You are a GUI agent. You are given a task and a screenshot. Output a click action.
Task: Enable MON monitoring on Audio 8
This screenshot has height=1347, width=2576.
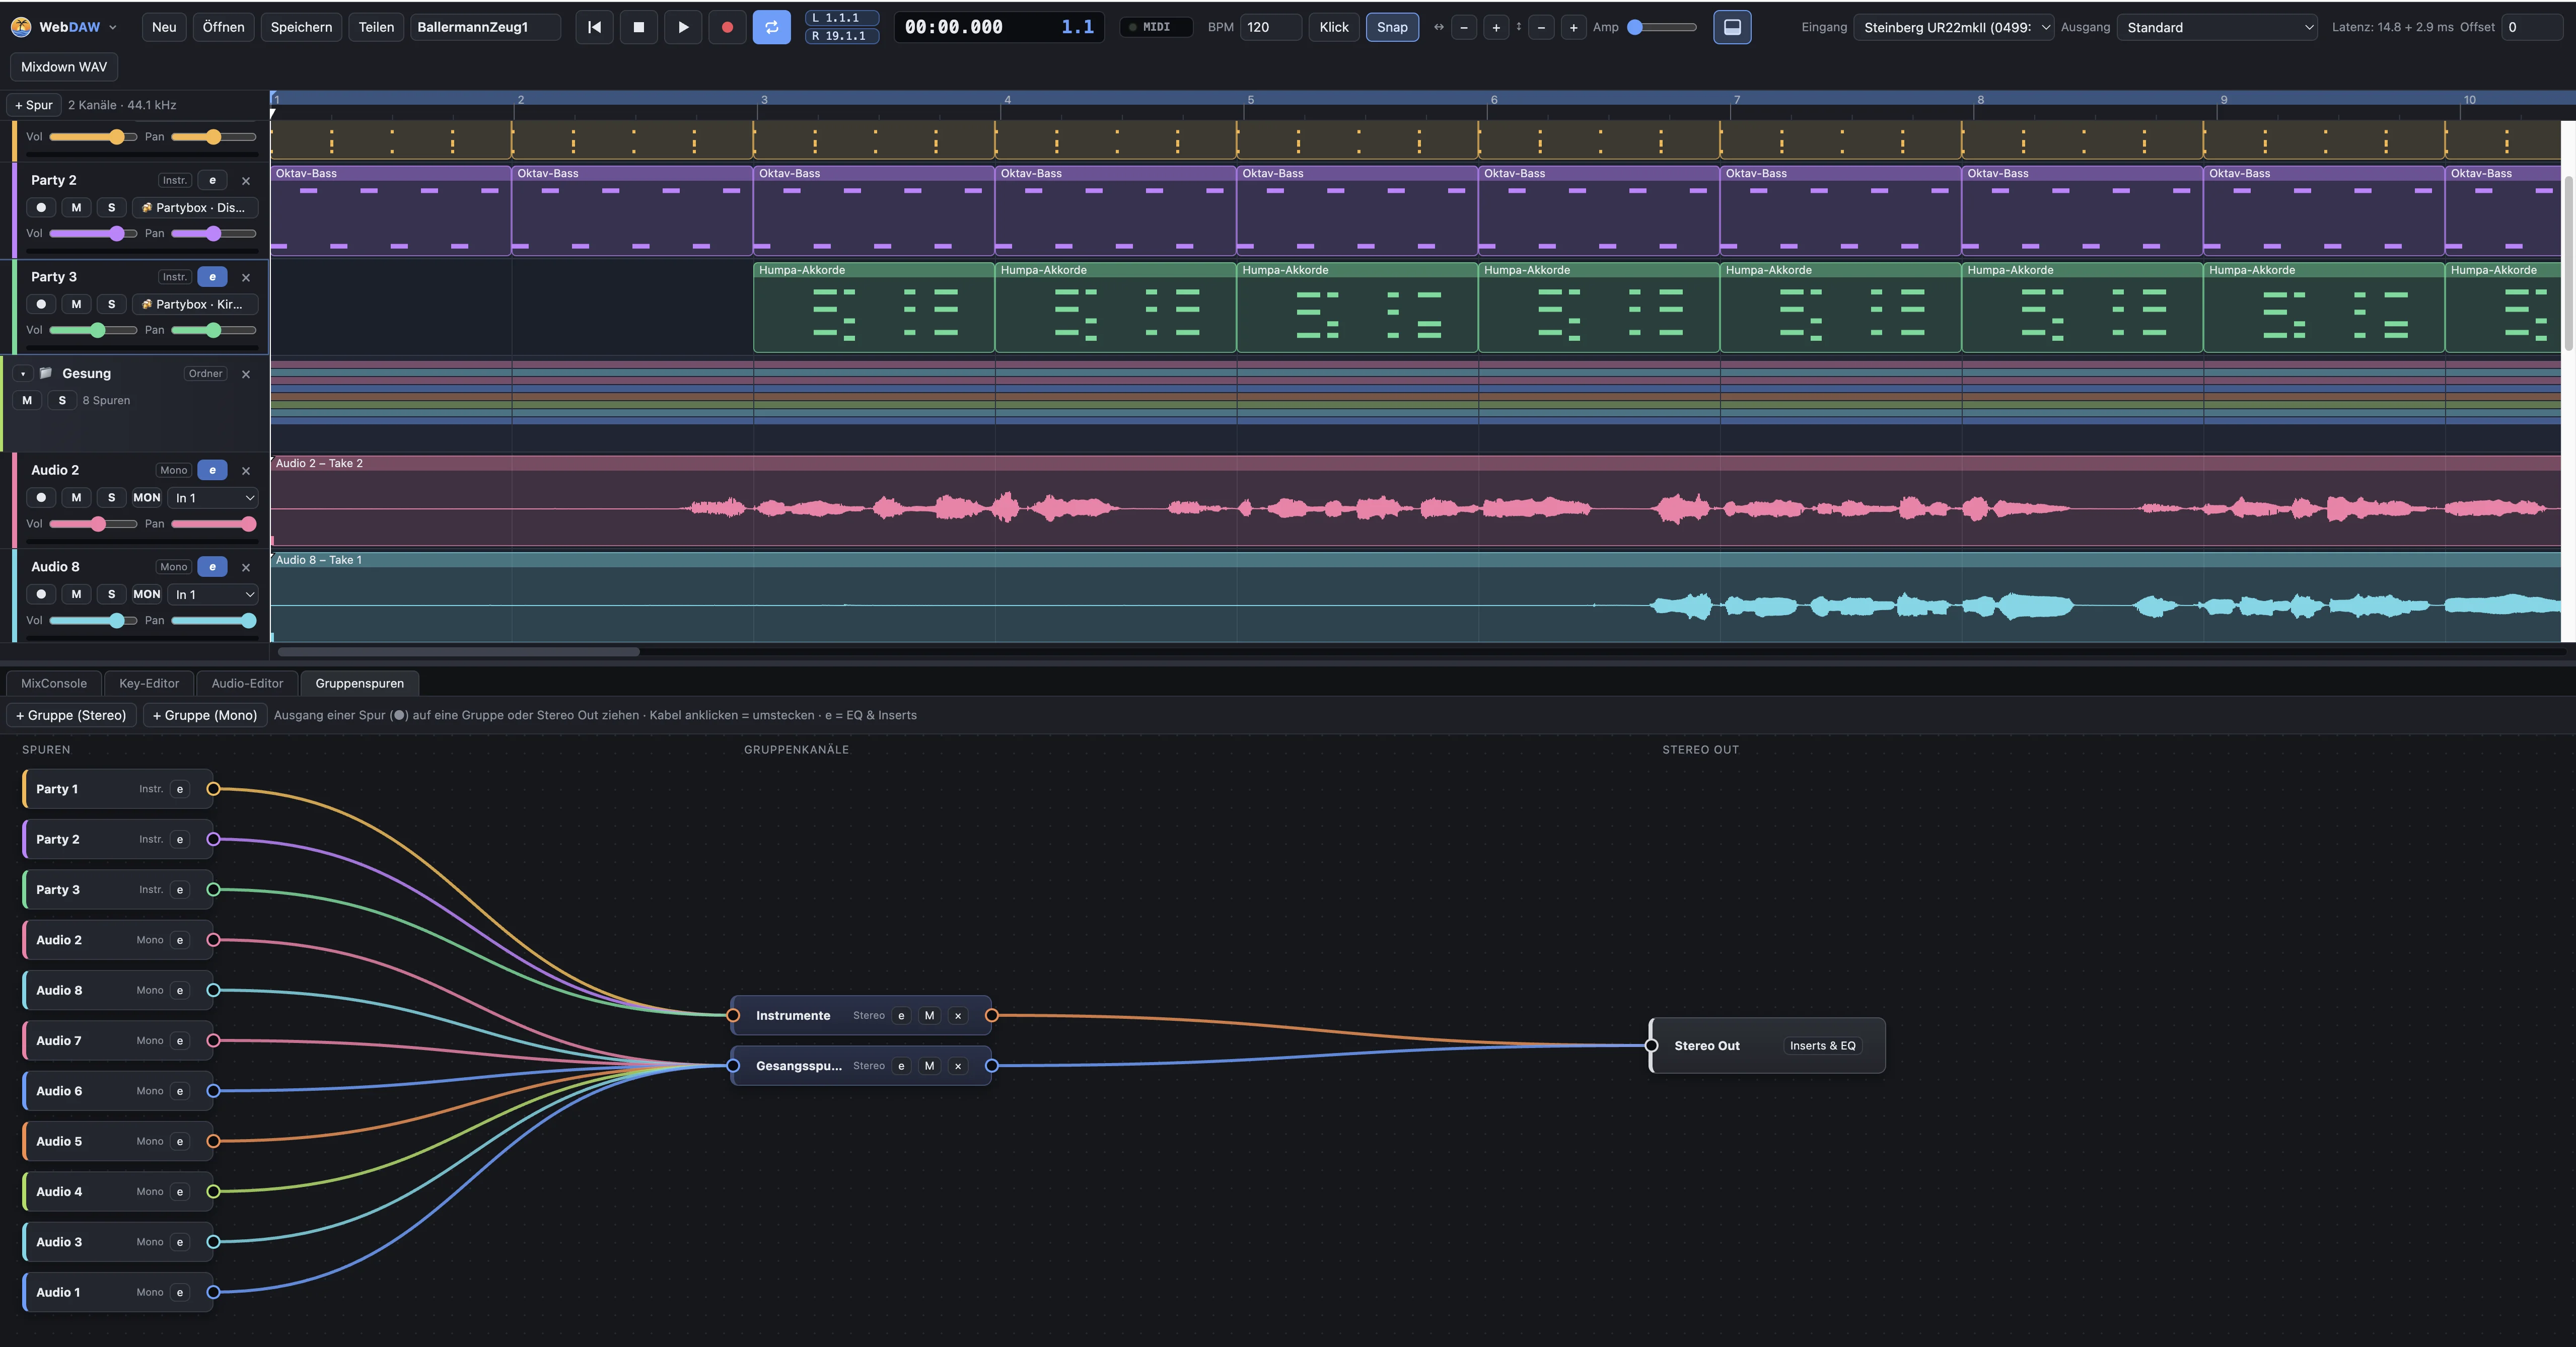(147, 594)
